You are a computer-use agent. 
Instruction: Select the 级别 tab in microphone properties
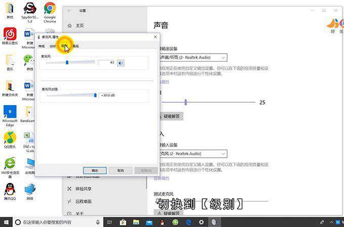tap(64, 46)
